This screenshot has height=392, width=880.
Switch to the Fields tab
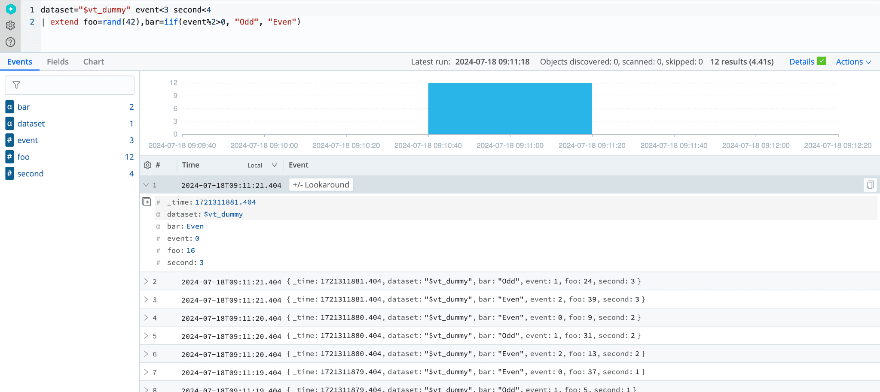tap(58, 62)
